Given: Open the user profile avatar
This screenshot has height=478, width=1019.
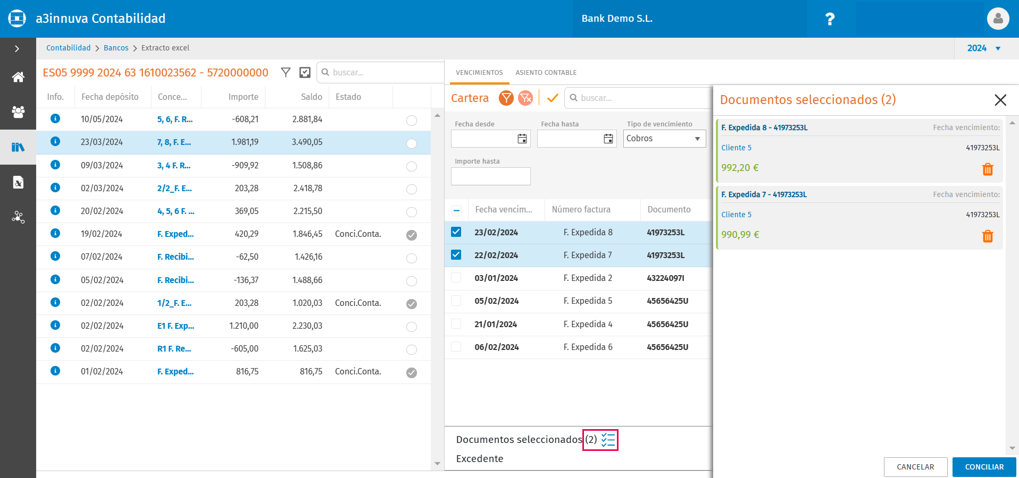Looking at the screenshot, I should pos(998,19).
